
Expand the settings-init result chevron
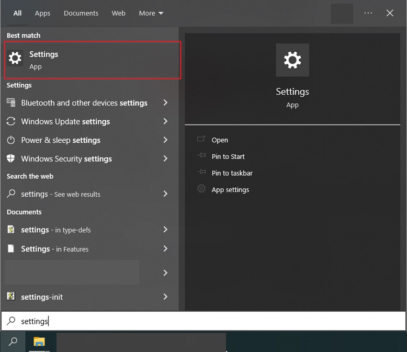pos(165,296)
